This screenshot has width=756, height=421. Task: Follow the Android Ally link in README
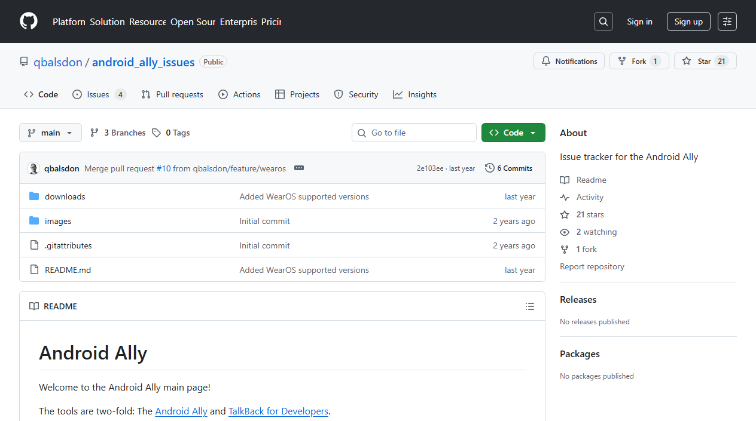[181, 411]
